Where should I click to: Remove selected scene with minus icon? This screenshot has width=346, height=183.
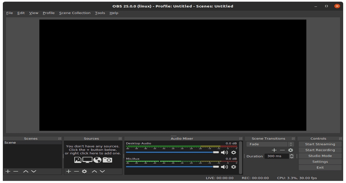[x=15, y=171]
